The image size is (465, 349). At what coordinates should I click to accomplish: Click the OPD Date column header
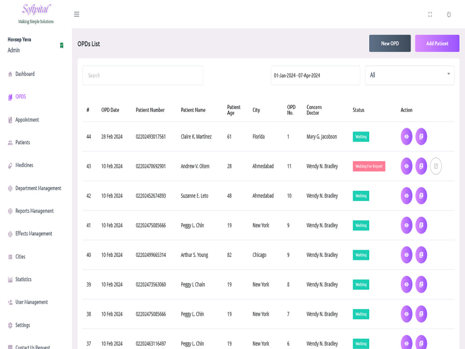(110, 110)
